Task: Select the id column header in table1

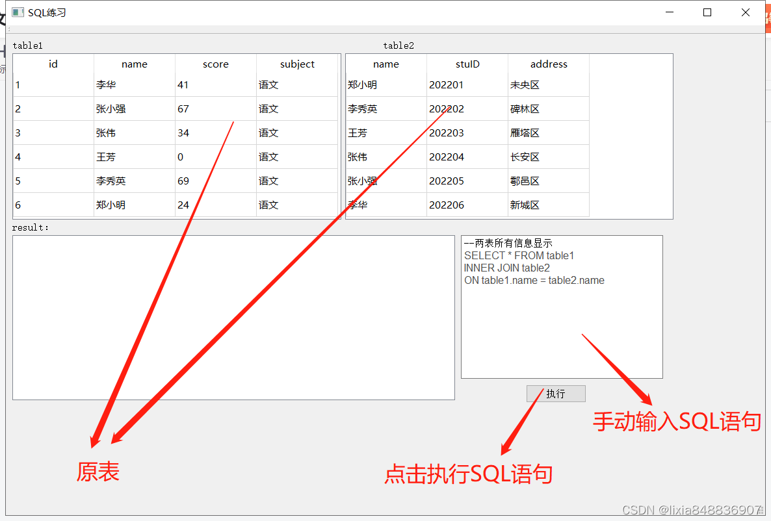Action: pyautogui.click(x=53, y=64)
